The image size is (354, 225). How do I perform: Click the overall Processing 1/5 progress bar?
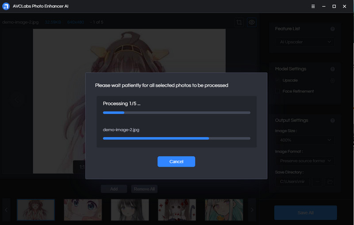177,112
